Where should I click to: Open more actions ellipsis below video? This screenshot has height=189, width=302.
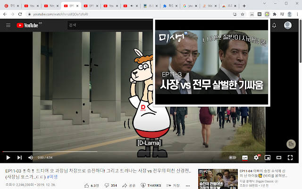coord(188,186)
